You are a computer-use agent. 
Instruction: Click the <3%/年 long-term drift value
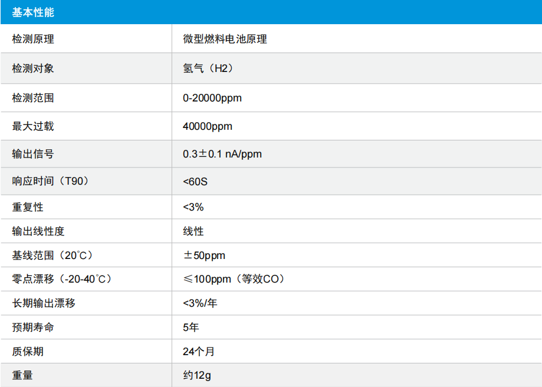[200, 303]
